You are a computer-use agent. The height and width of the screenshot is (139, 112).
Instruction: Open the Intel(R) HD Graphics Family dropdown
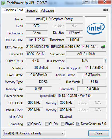(34, 133)
